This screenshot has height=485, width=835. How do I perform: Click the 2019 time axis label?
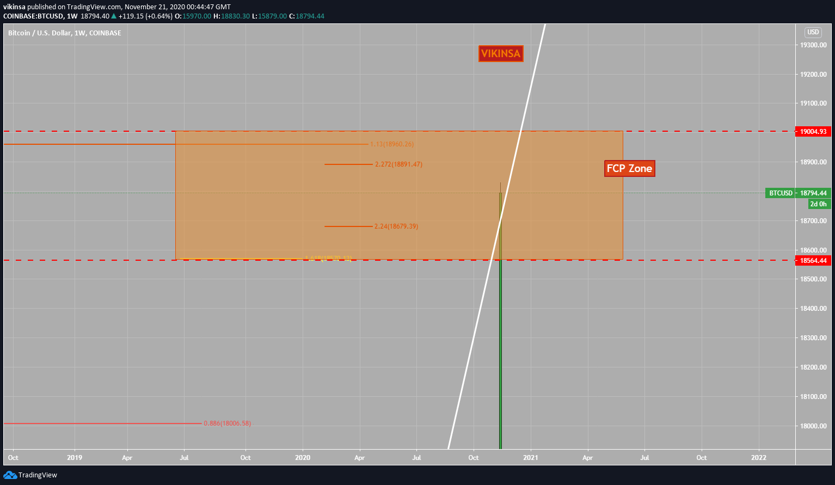[x=75, y=457]
